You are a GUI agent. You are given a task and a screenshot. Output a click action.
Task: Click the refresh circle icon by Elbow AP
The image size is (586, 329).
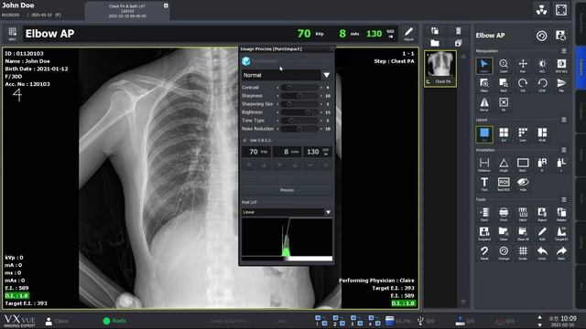click(x=541, y=36)
